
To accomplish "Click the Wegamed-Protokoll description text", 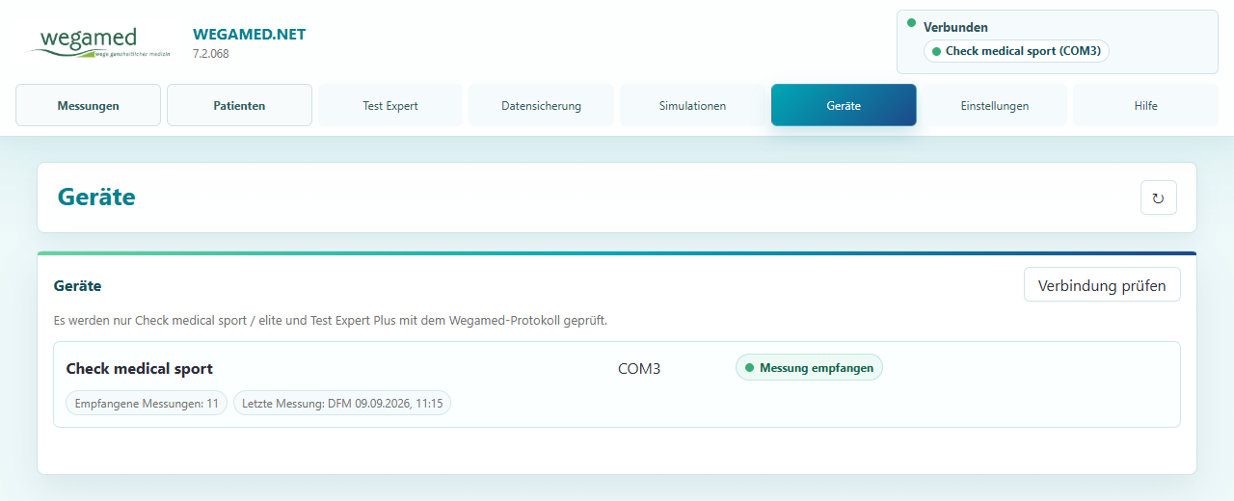I will pyautogui.click(x=331, y=320).
